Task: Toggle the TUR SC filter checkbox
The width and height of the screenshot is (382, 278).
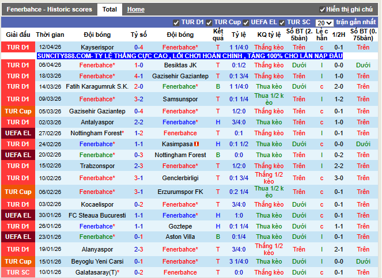Action: click(x=282, y=22)
